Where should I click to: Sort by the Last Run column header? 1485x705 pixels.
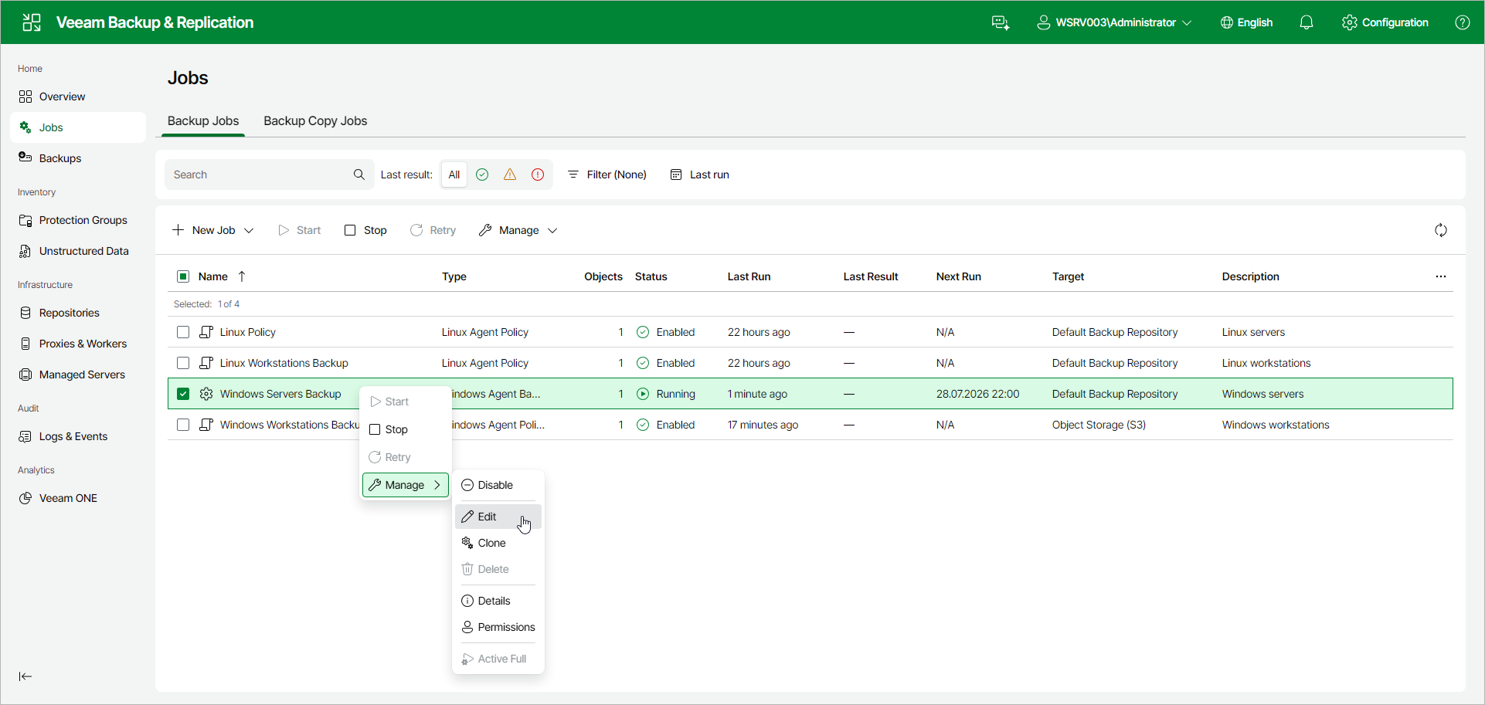749,276
